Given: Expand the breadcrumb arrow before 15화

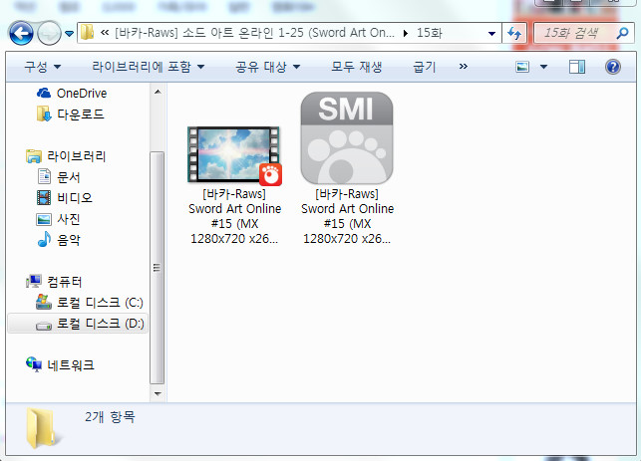Looking at the screenshot, I should 406,33.
